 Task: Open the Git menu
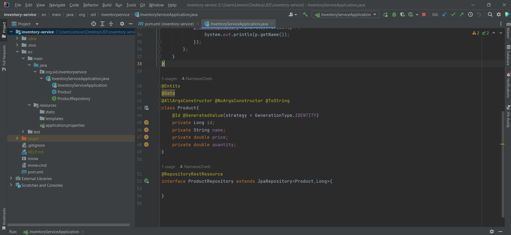coord(142,5)
